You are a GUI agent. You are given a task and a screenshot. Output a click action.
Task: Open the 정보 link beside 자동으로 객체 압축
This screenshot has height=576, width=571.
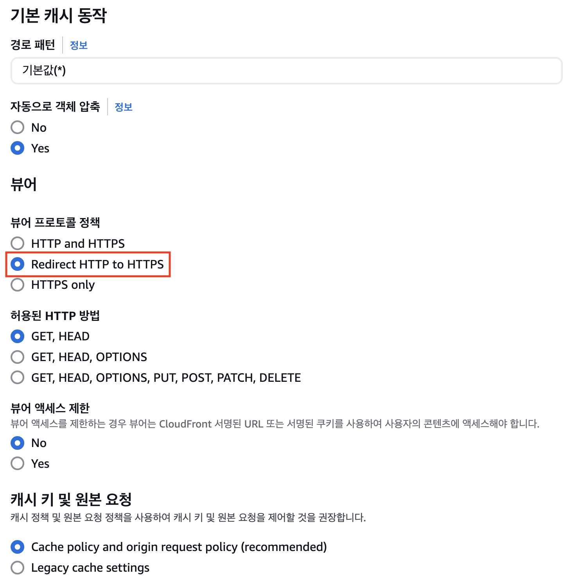124,107
